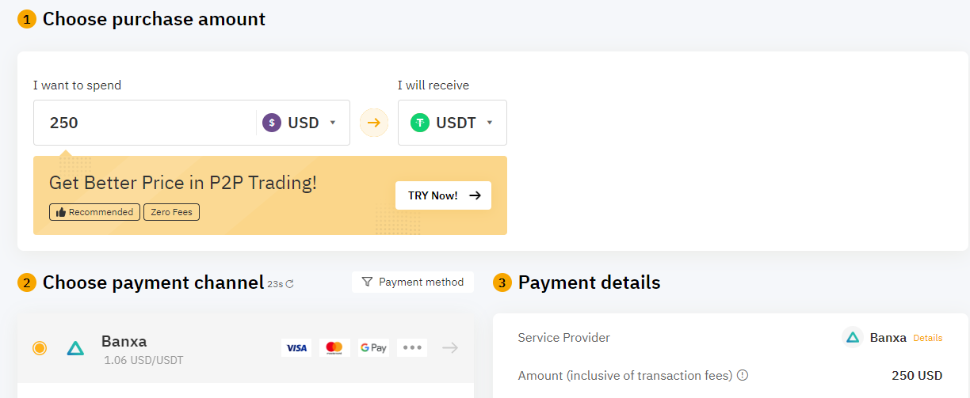The width and height of the screenshot is (970, 398).
Task: Click the Banxa logo in payment channel
Action: click(x=75, y=348)
